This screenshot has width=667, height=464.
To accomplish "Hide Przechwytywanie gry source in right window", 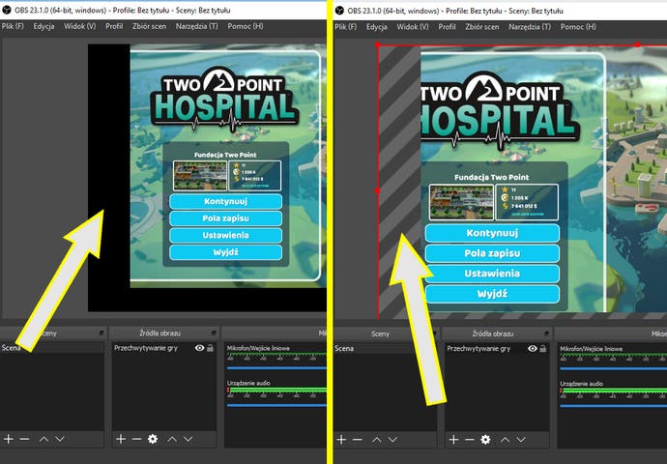I will pos(533,349).
